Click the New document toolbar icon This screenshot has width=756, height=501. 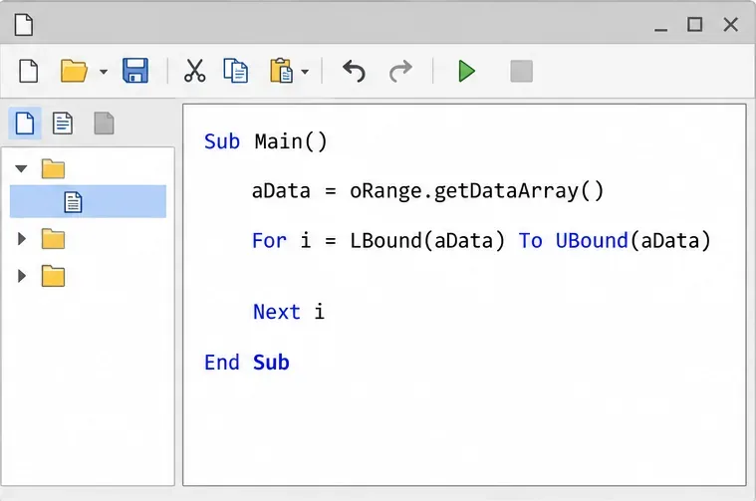point(29,72)
